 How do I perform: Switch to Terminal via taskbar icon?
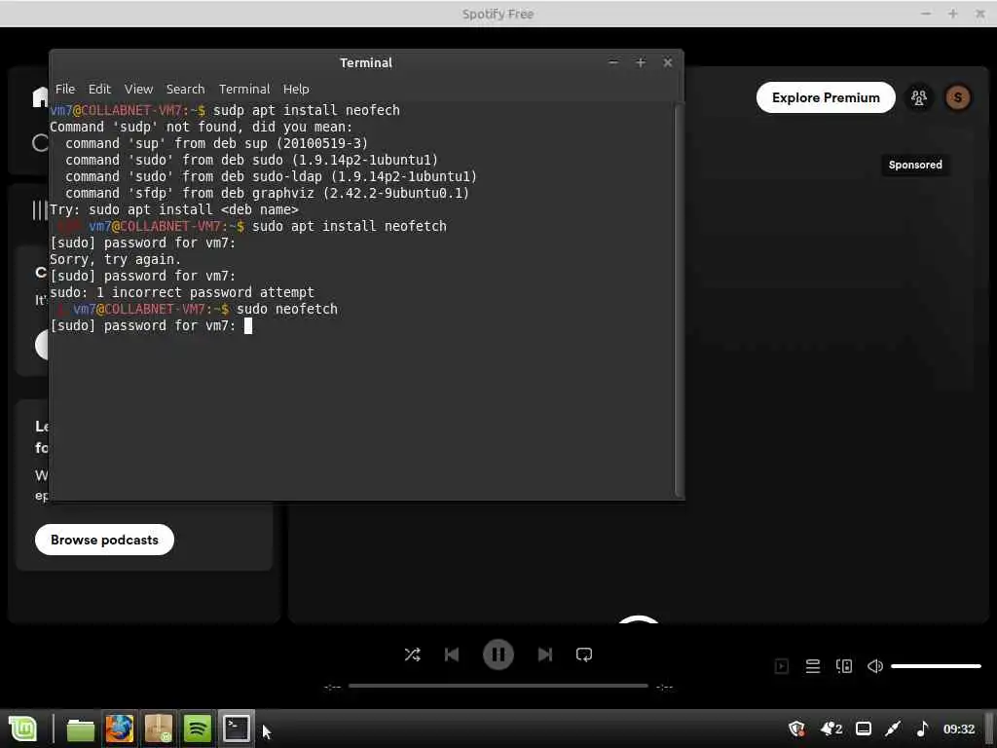coord(236,729)
